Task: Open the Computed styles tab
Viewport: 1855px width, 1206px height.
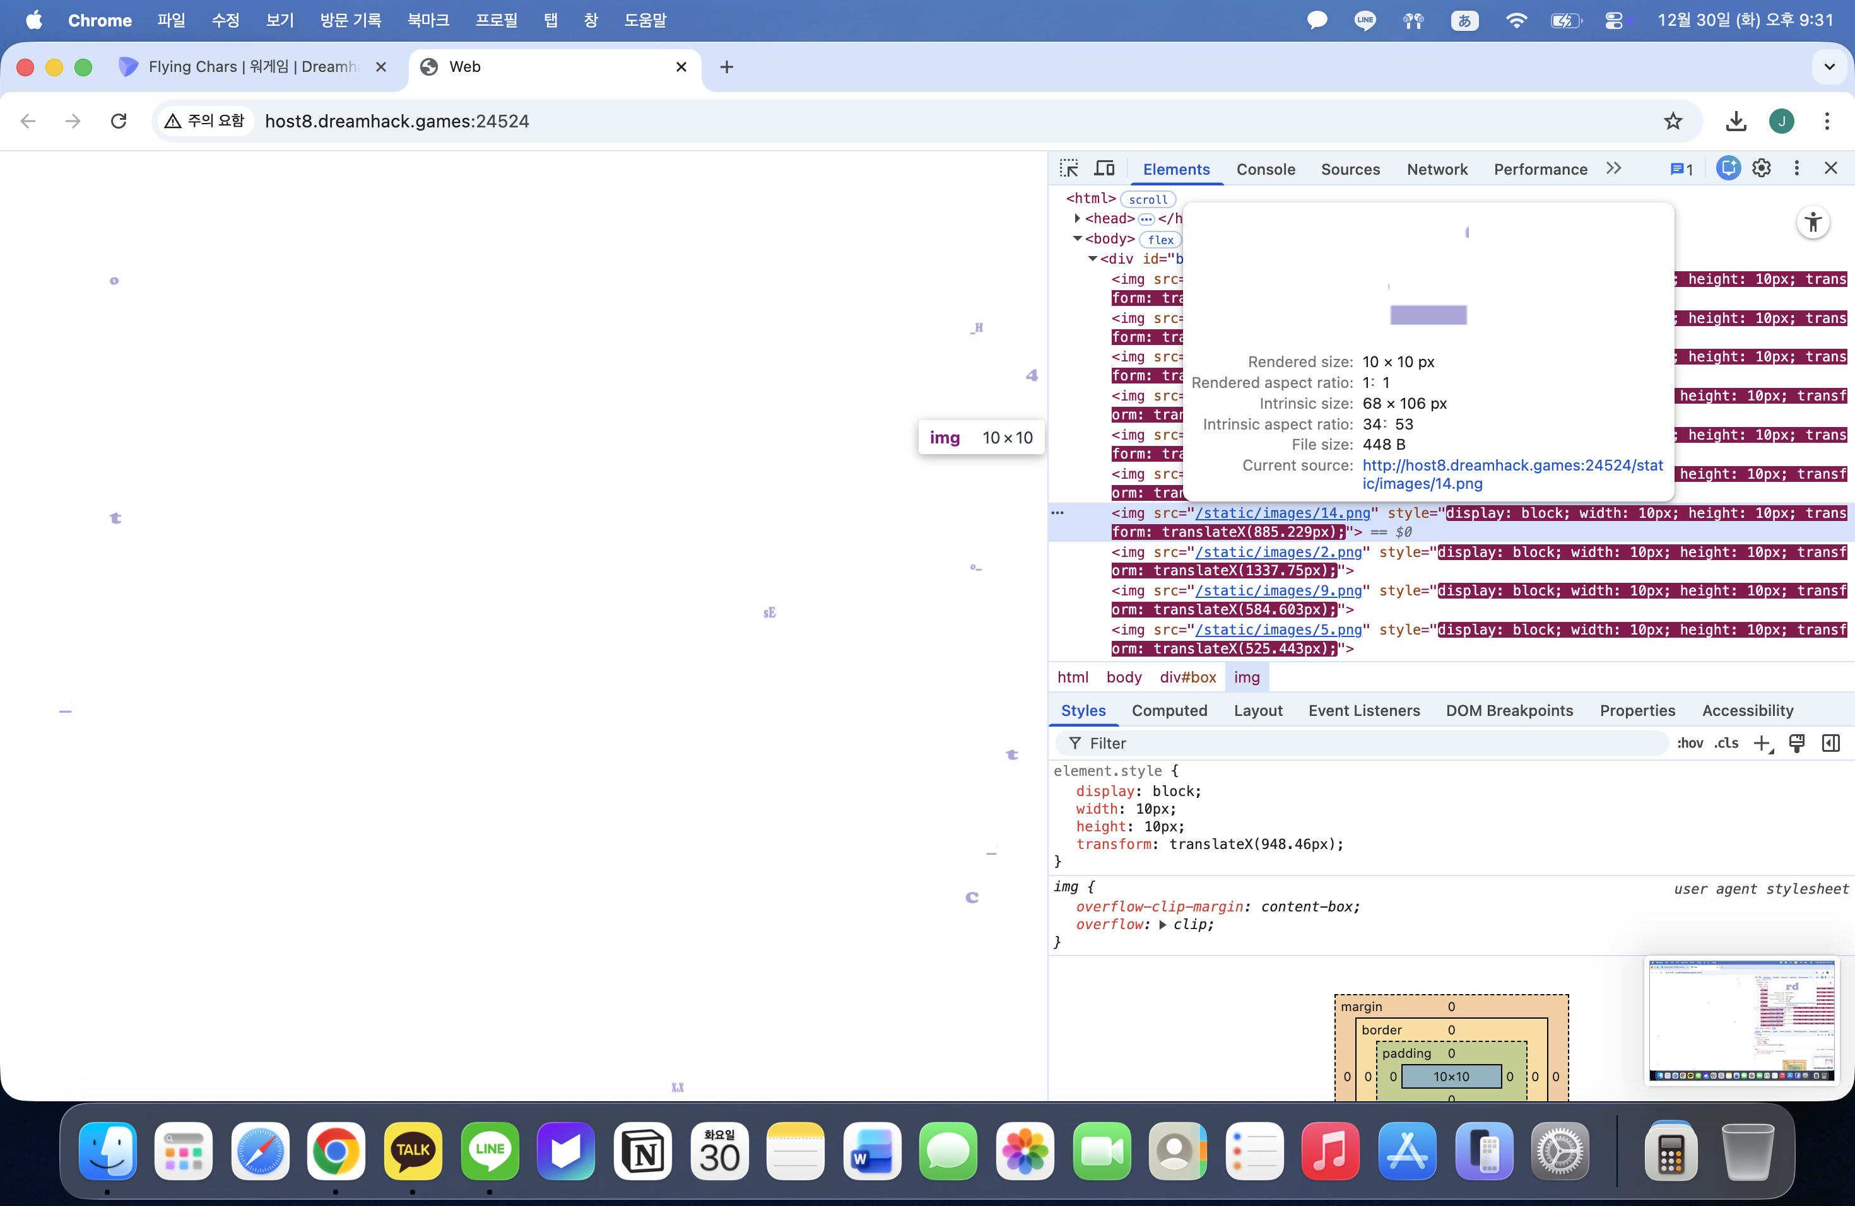Action: click(1169, 710)
